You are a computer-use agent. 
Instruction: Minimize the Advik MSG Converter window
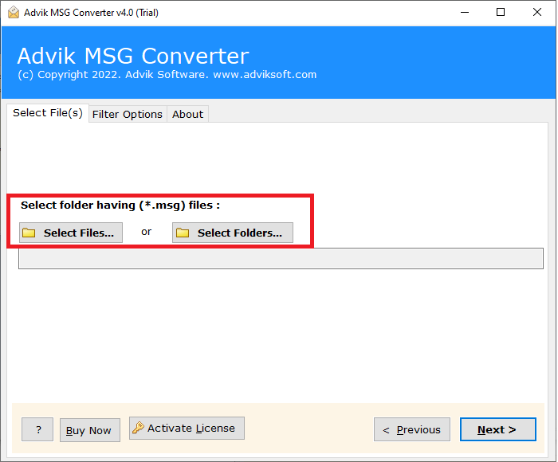[x=465, y=13]
